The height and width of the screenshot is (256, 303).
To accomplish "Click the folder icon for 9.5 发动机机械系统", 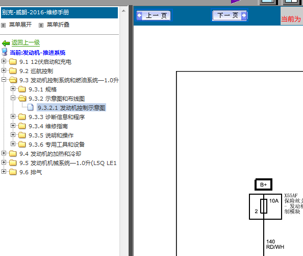I will tap(13, 162).
